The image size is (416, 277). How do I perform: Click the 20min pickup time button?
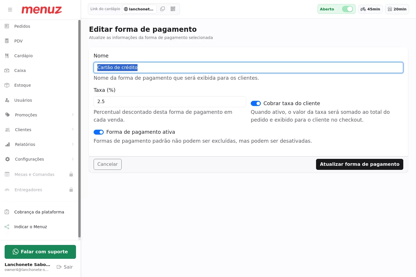coord(397,9)
